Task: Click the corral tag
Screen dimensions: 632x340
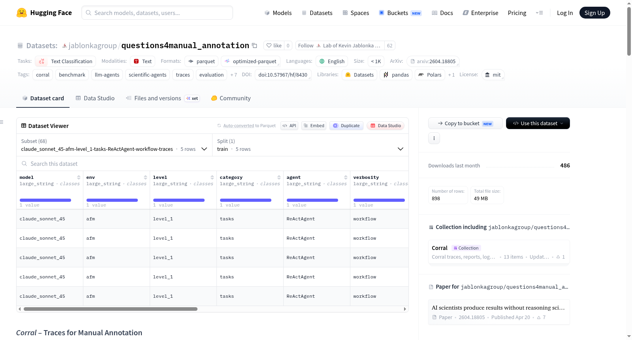Action: [43, 75]
